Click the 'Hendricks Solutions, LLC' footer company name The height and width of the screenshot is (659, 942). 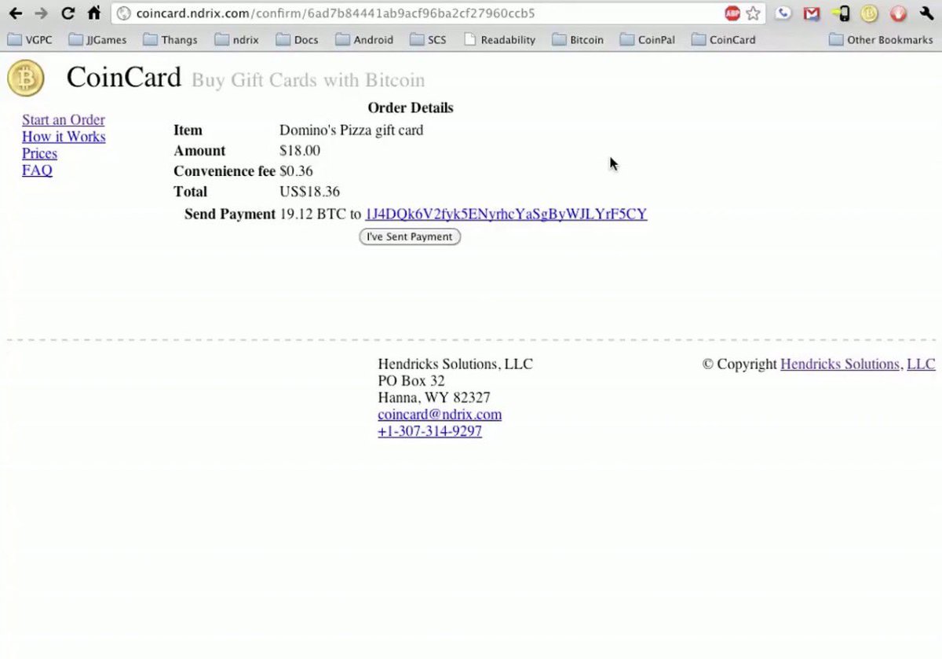455,364
